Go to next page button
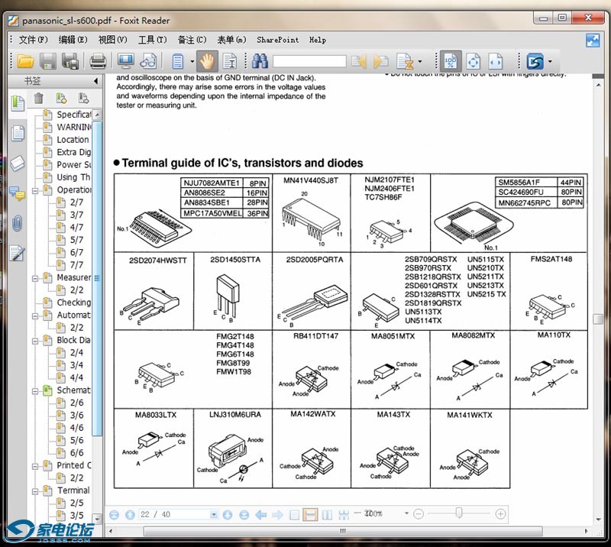Screen dimensions: 611x547 [x=228, y=515]
